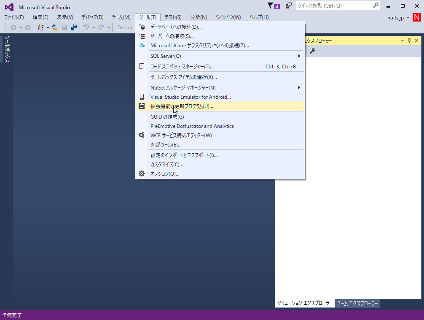This screenshot has height=320, width=424.
Task: Click the pin icon on Solution Explorer panel
Action: point(409,41)
